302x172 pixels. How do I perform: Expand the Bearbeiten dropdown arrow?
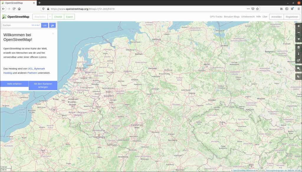pyautogui.click(x=50, y=17)
